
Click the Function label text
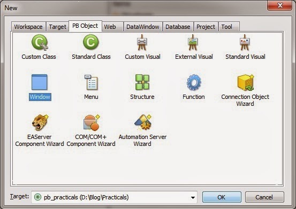tap(194, 97)
